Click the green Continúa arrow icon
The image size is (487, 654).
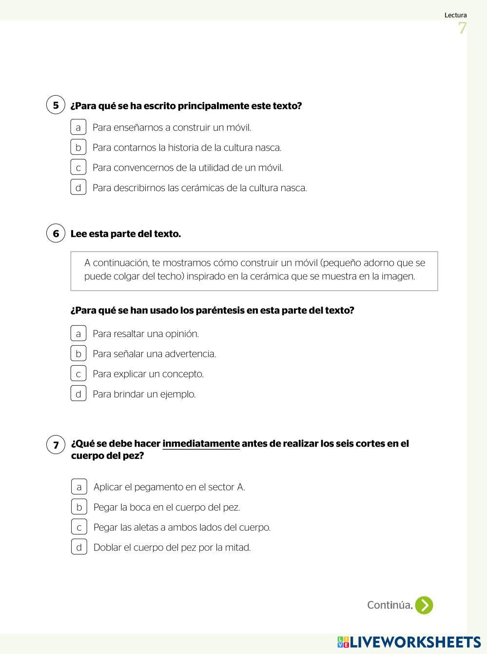tap(424, 605)
